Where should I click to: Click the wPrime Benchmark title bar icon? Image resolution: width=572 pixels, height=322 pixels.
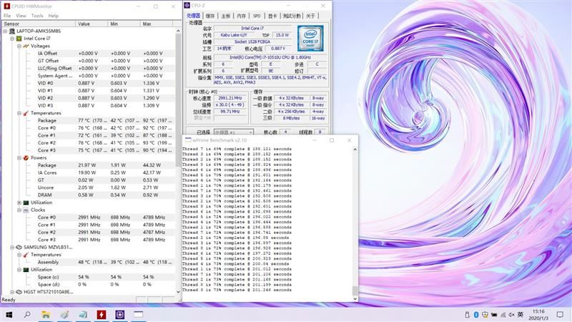(188, 140)
